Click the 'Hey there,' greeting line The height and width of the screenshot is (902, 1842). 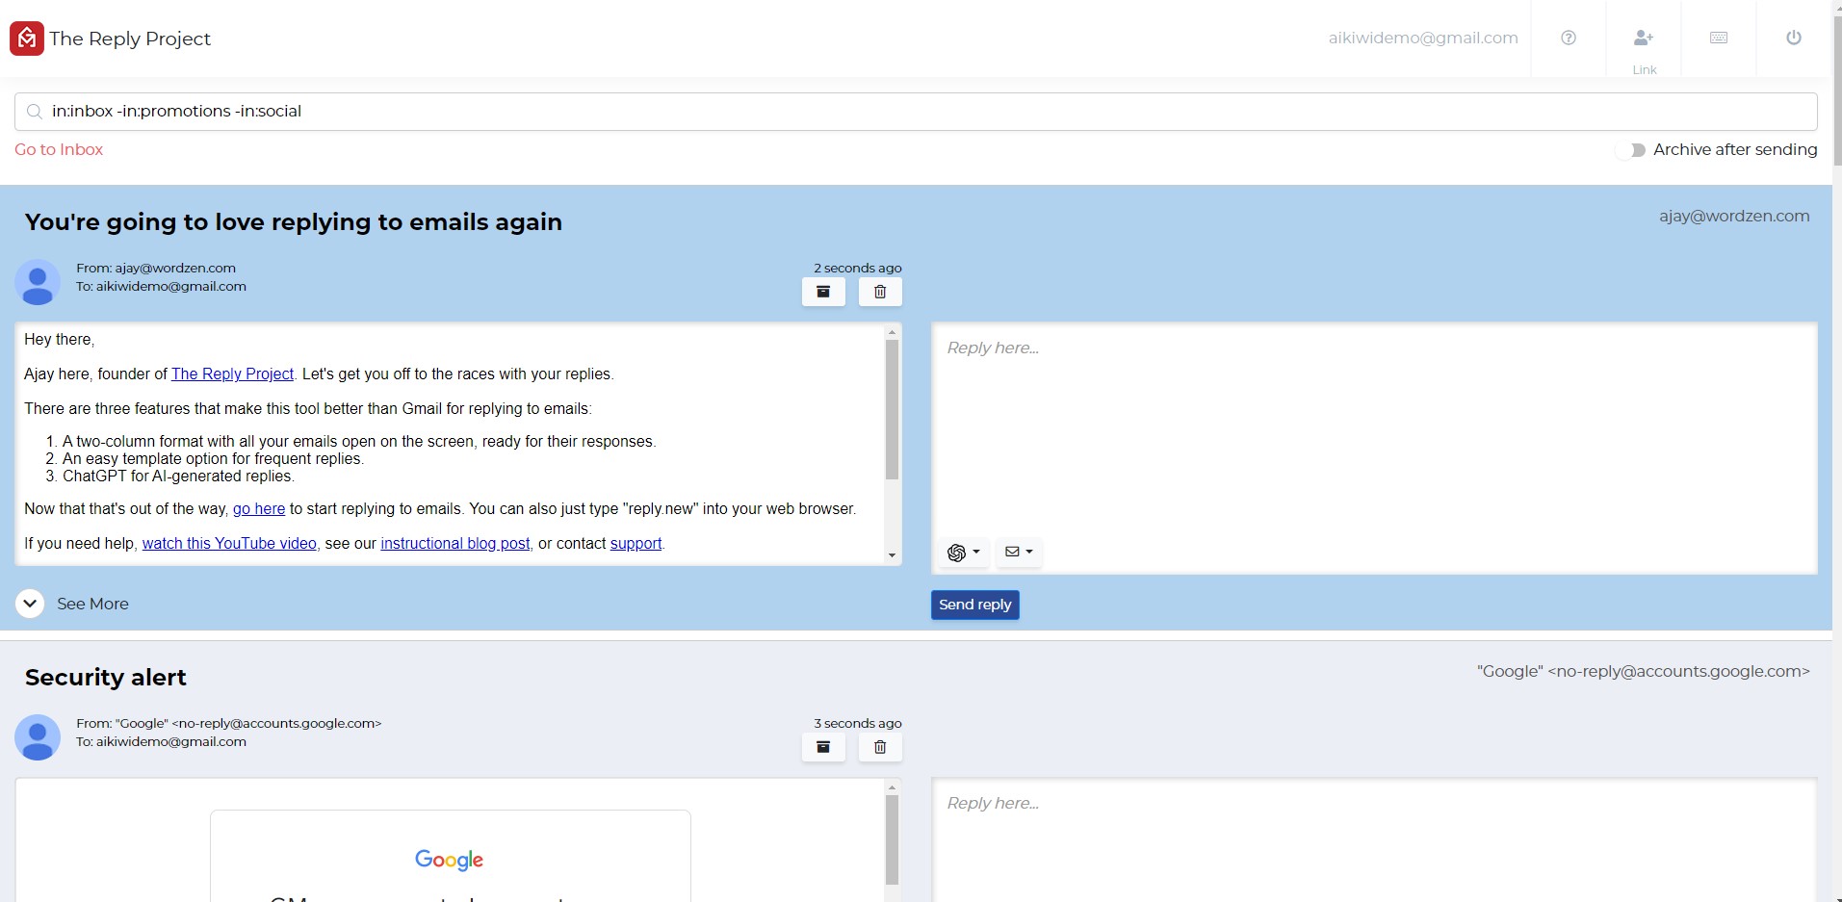click(60, 339)
